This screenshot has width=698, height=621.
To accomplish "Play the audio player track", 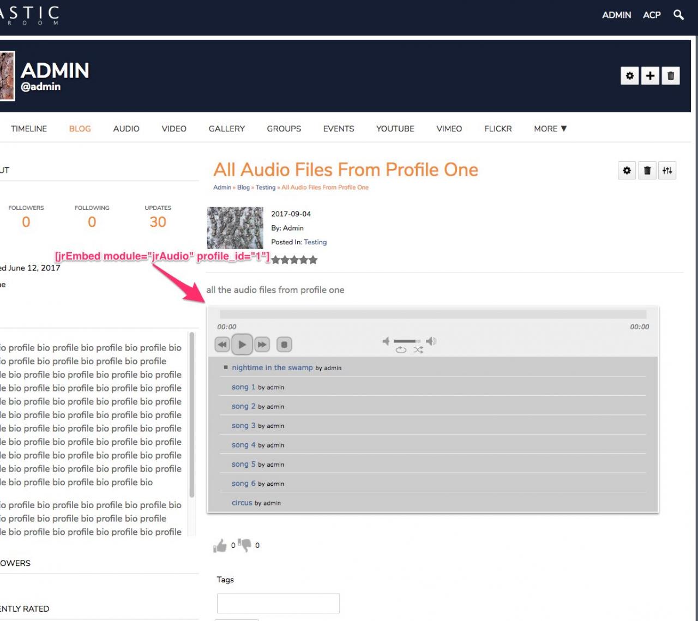I will (242, 345).
